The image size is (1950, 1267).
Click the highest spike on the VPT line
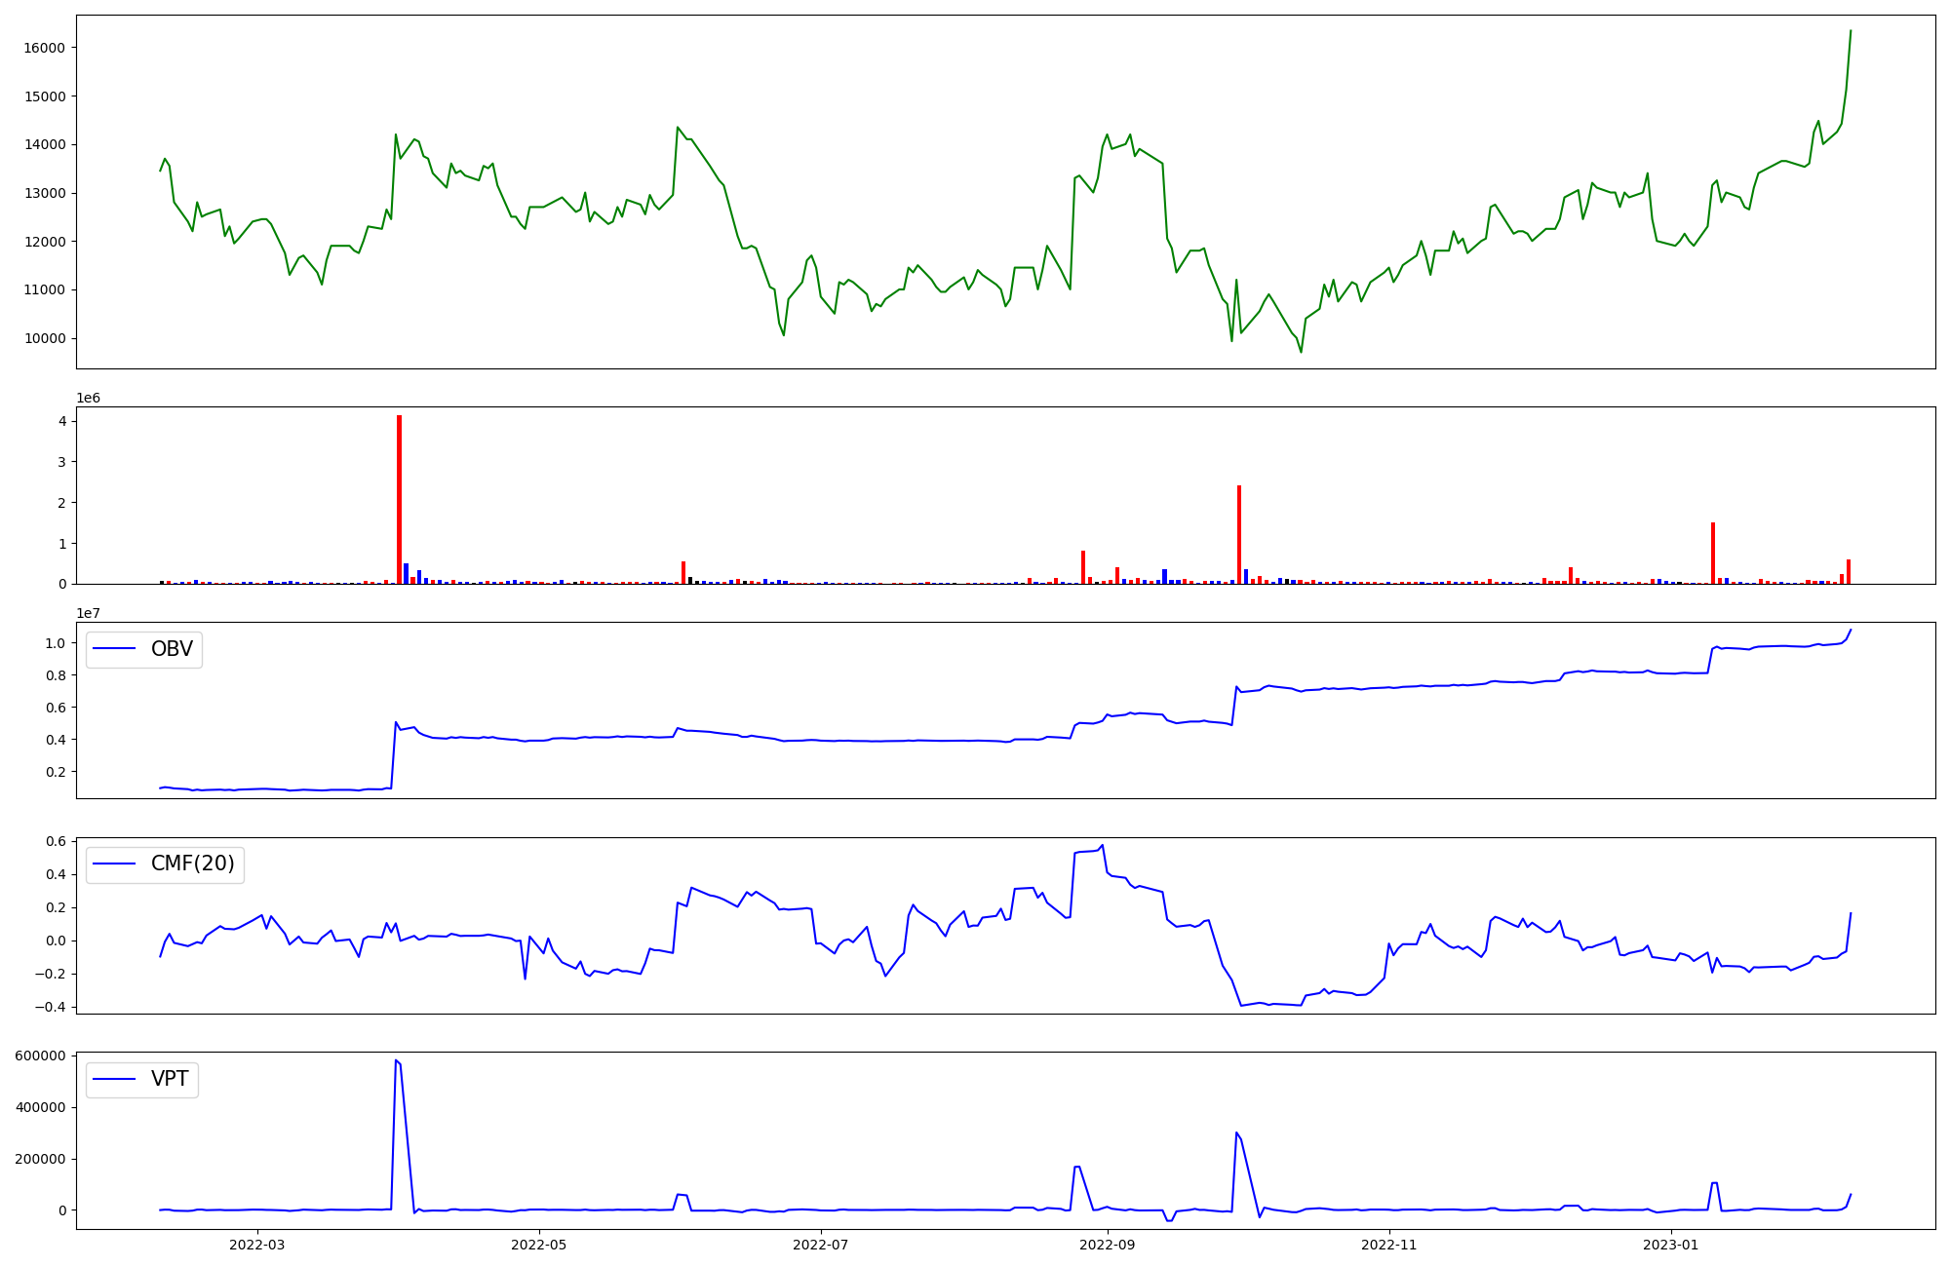click(x=396, y=1060)
